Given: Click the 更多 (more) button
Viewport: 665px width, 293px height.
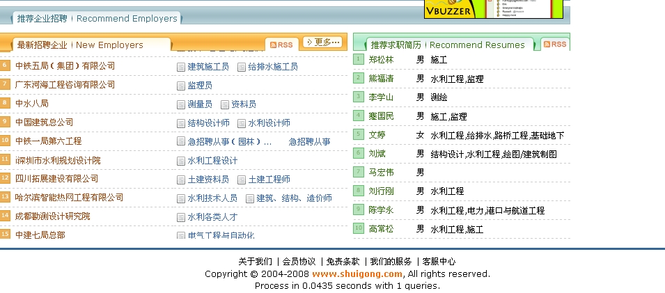Looking at the screenshot, I should [x=322, y=42].
